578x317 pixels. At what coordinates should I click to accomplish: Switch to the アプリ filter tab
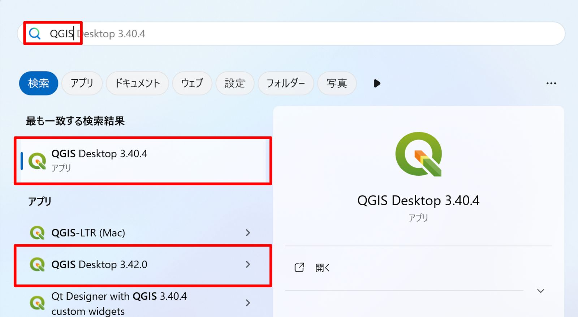coord(82,83)
